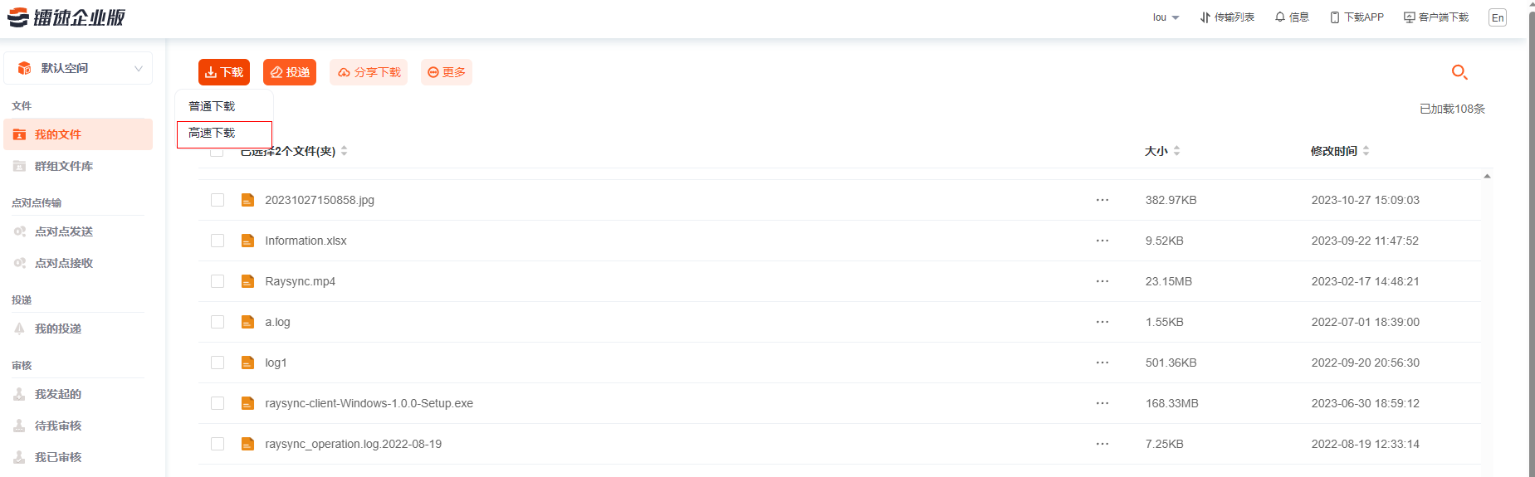
Task: Expand the 更多 more actions menu
Action: pos(447,72)
